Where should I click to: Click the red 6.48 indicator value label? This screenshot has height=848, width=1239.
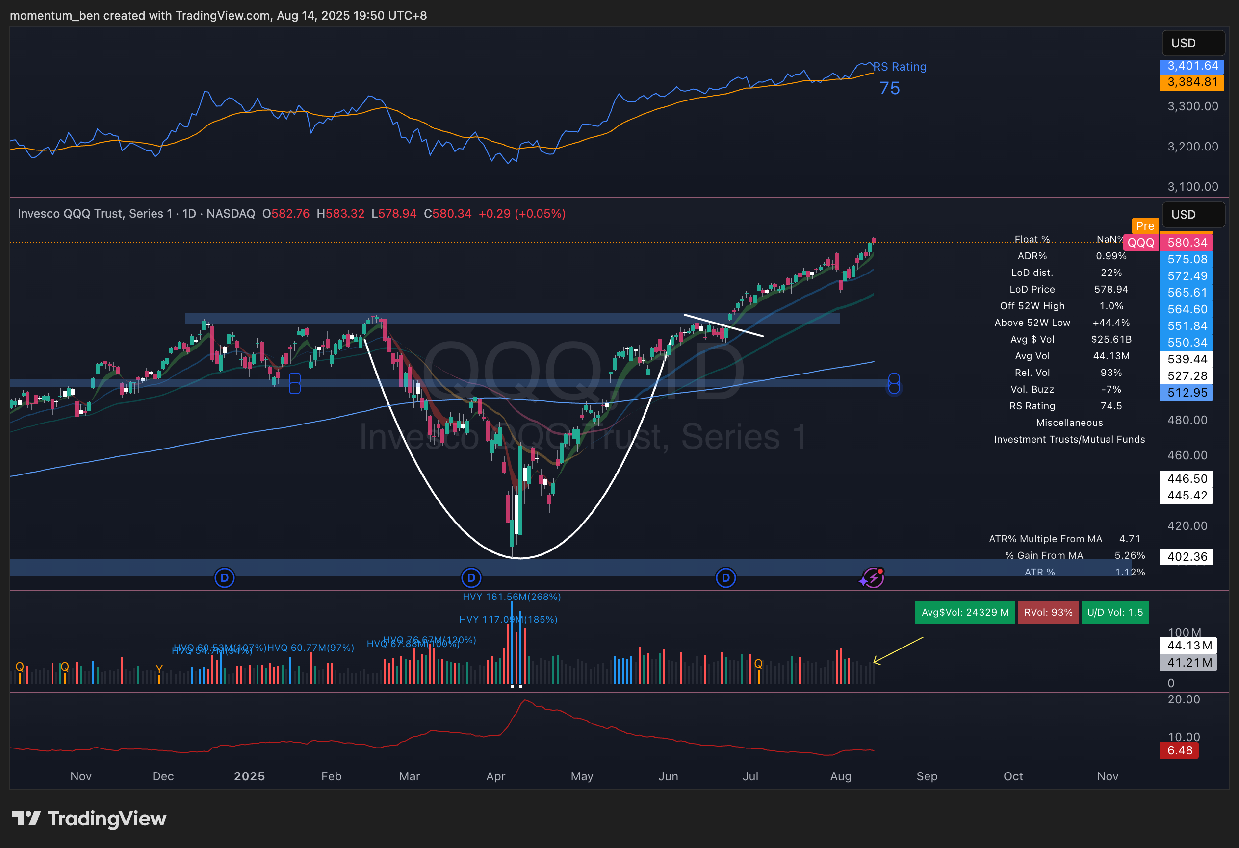(1179, 750)
